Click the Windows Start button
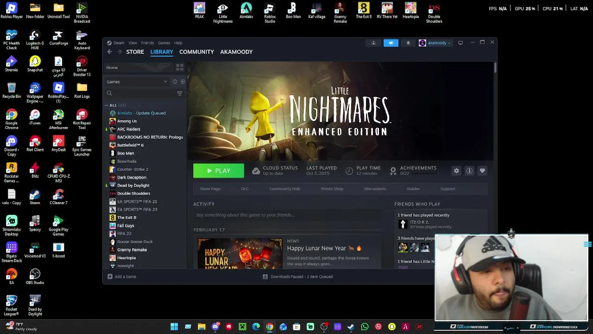This screenshot has width=593, height=334. pyautogui.click(x=174, y=327)
